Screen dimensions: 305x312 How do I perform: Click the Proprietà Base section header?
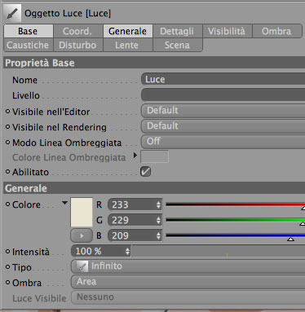154,63
